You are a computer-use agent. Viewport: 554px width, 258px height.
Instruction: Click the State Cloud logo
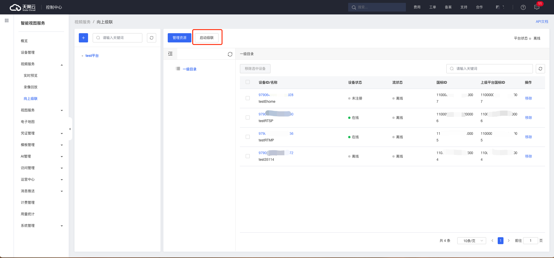(23, 8)
